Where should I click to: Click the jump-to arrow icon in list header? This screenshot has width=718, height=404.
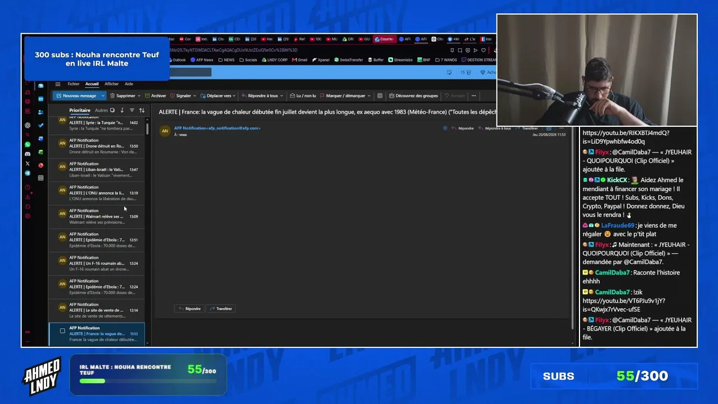[x=122, y=111]
